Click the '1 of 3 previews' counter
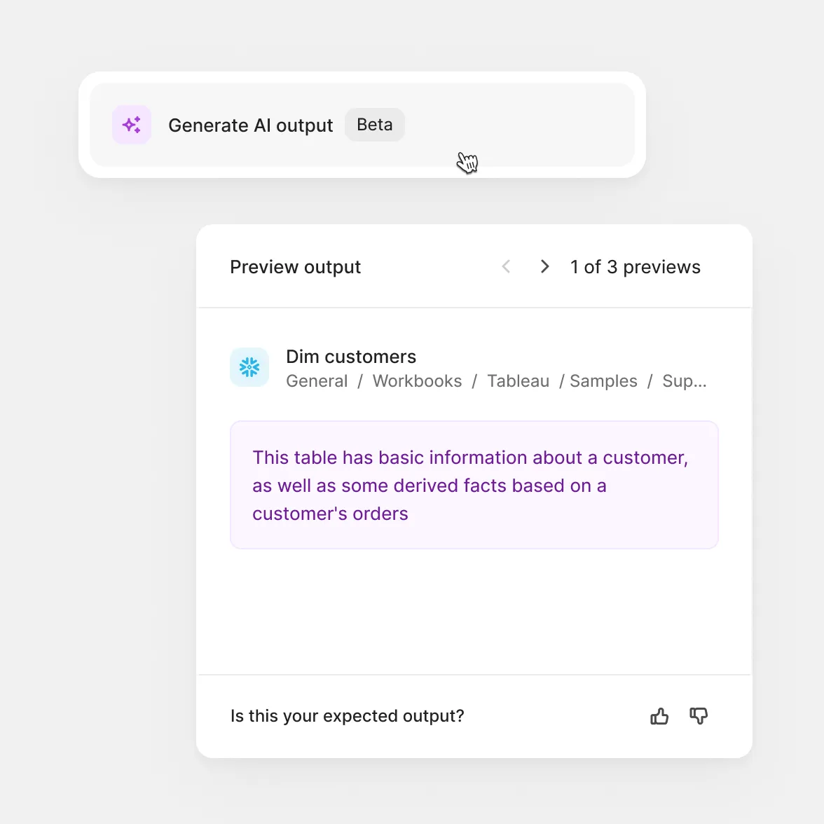Screen dimensions: 824x824 click(636, 267)
